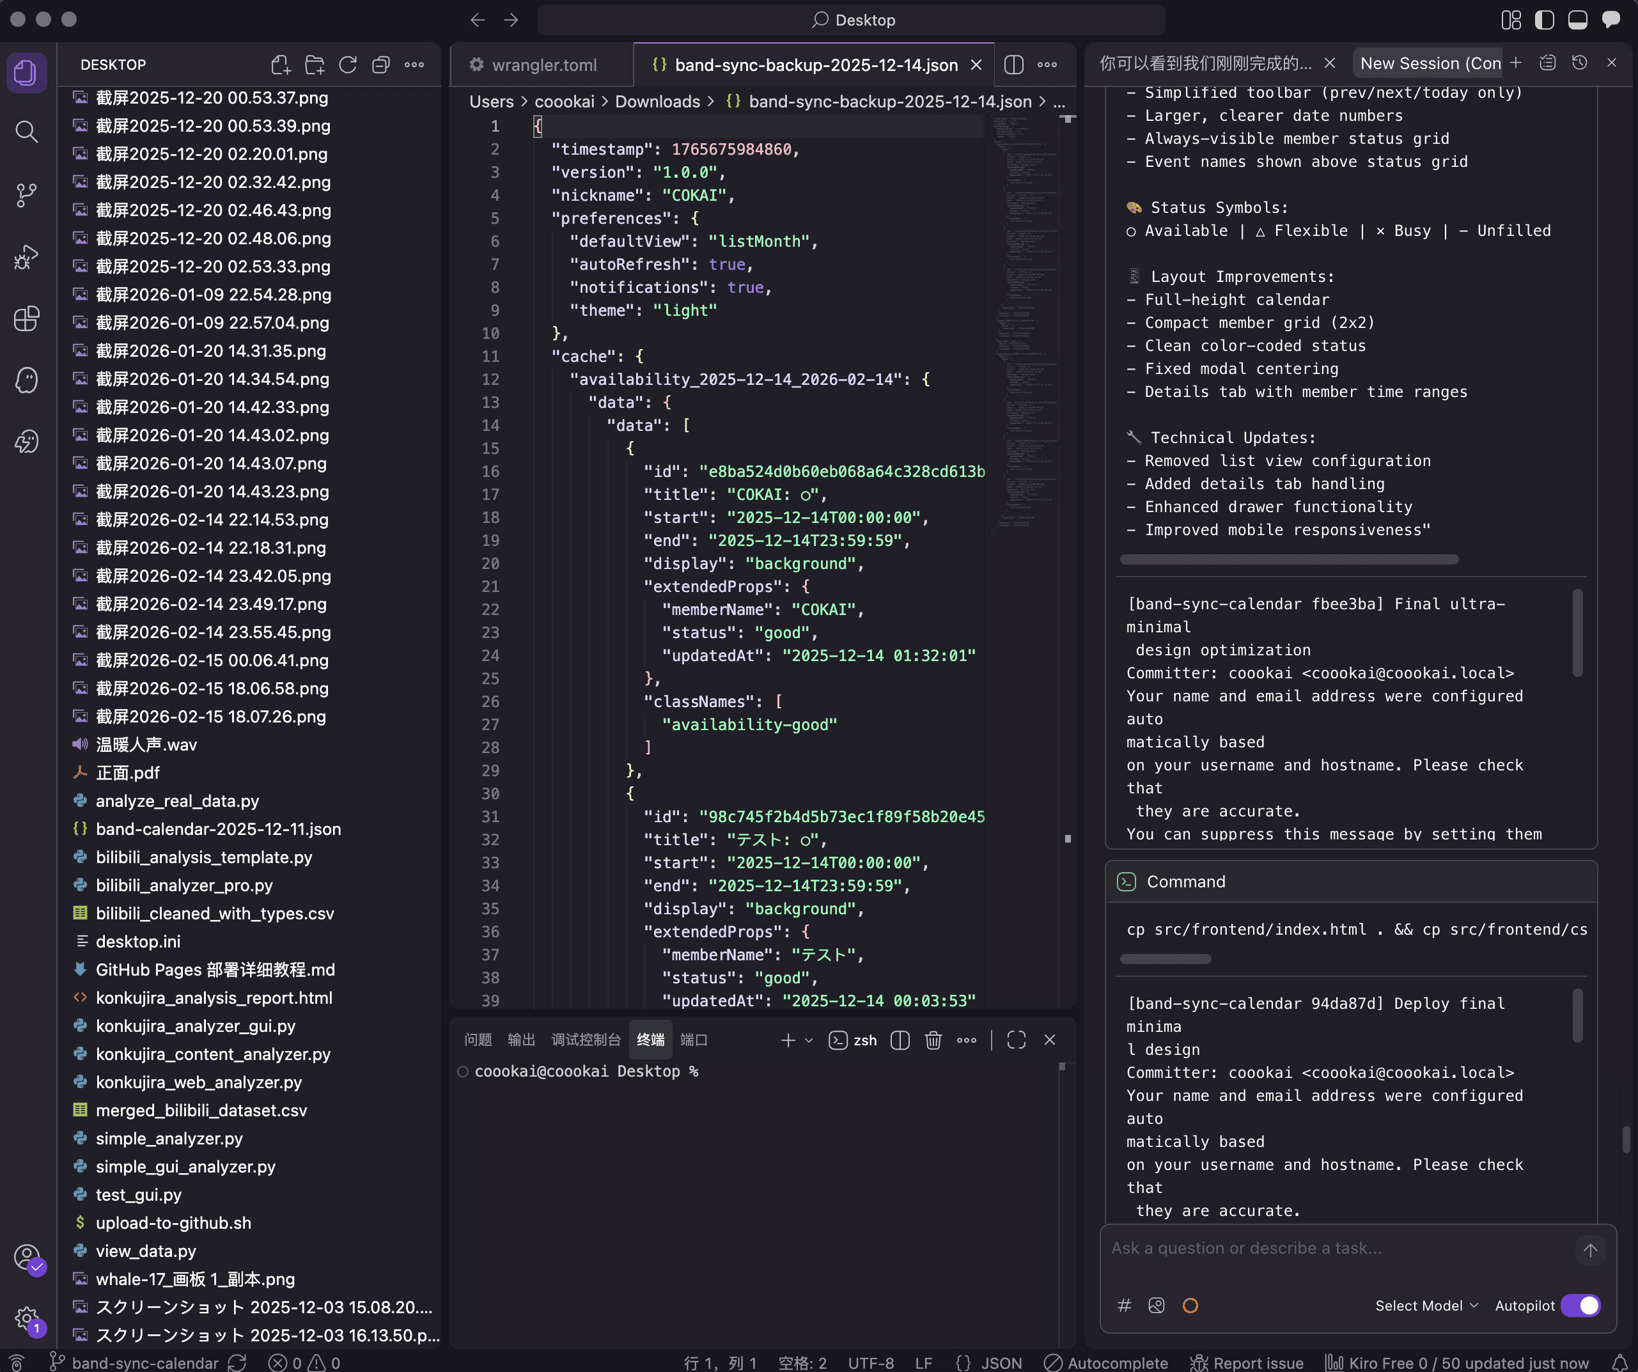1638x1372 pixels.
Task: Open the Extensions view icon
Action: tap(26, 318)
